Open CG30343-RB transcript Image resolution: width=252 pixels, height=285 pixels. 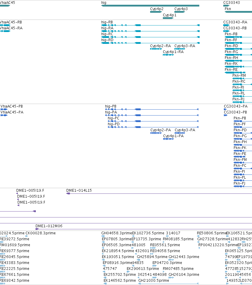click(226, 31)
